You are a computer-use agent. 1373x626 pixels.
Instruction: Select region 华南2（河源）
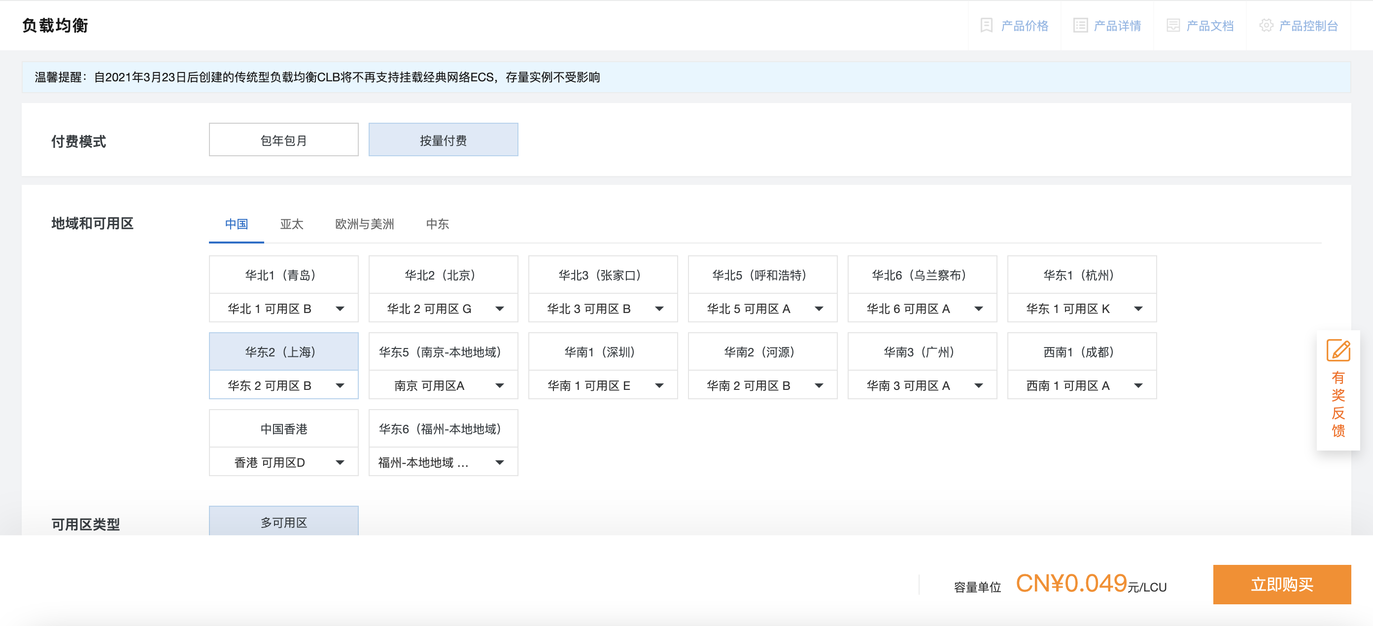click(762, 351)
